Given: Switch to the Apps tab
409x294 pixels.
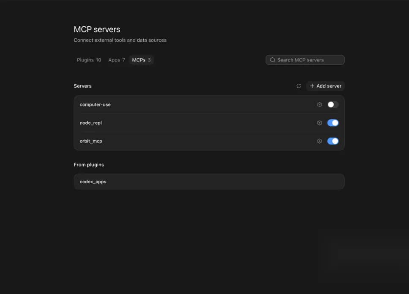Looking at the screenshot, I should click(x=117, y=60).
